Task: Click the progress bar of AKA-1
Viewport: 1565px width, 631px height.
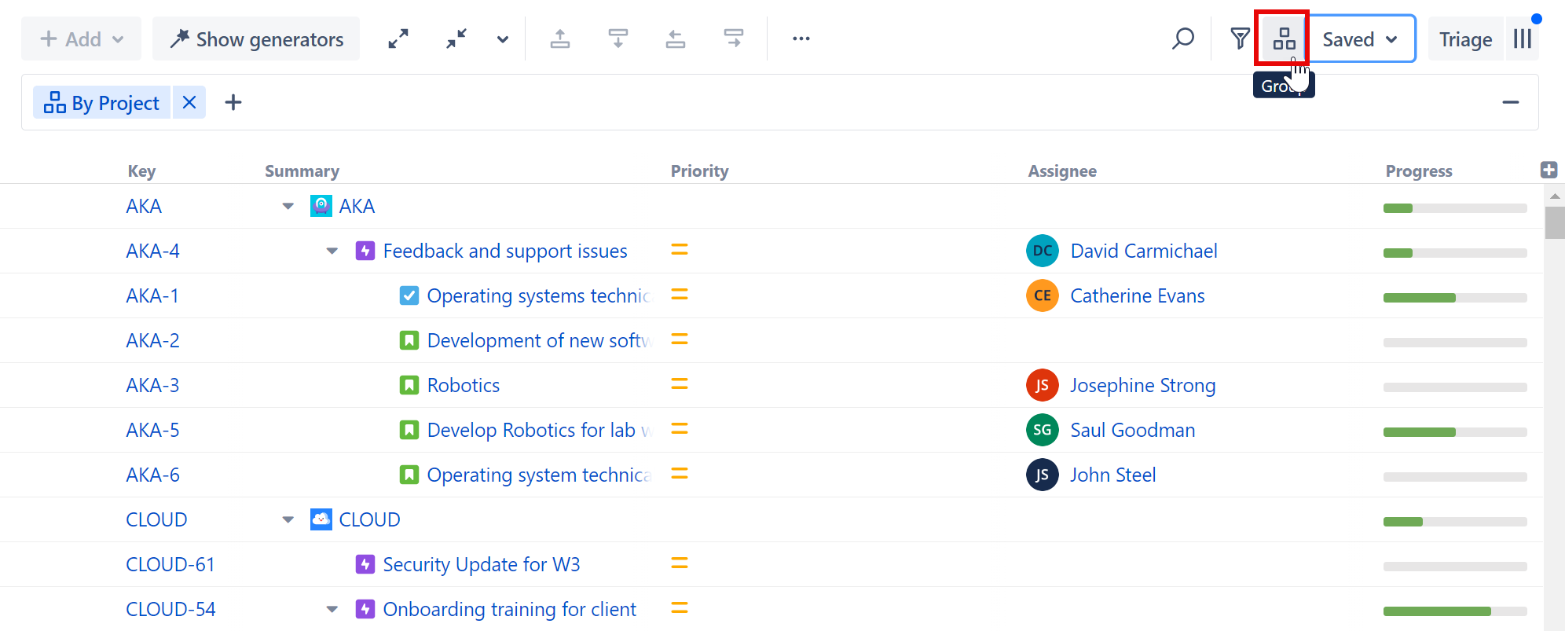Action: coord(1454,298)
